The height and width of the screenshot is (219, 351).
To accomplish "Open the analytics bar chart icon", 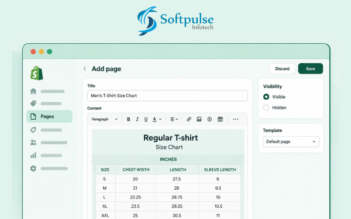I will pos(33,155).
